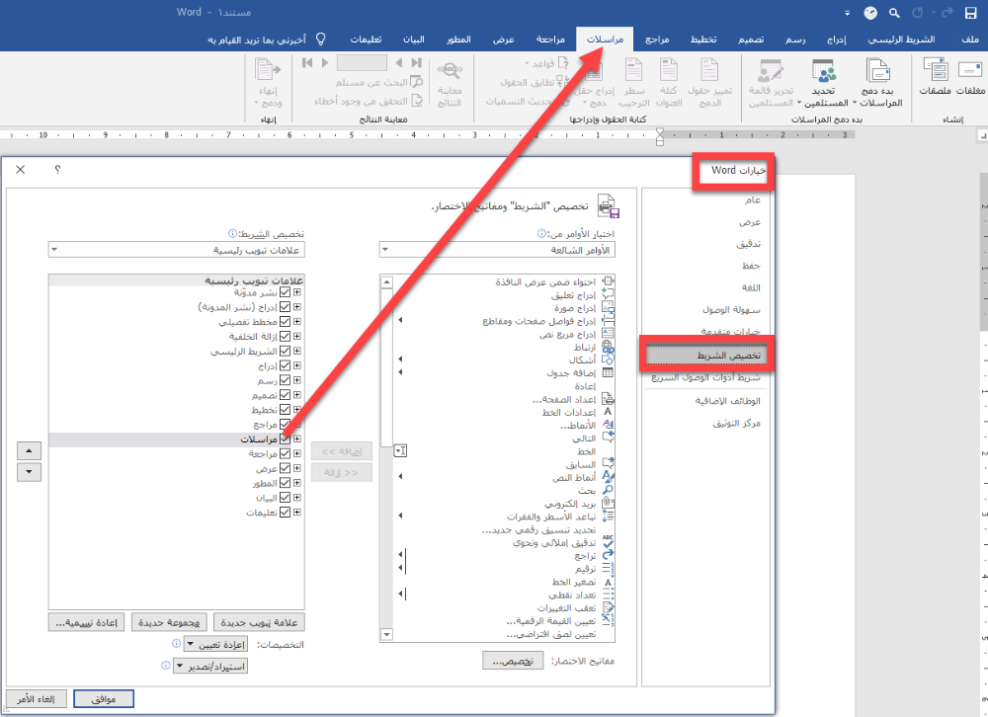The image size is (988, 717).
Task: Open the الأوامر الشائعة commands dropdown
Action: 497,250
